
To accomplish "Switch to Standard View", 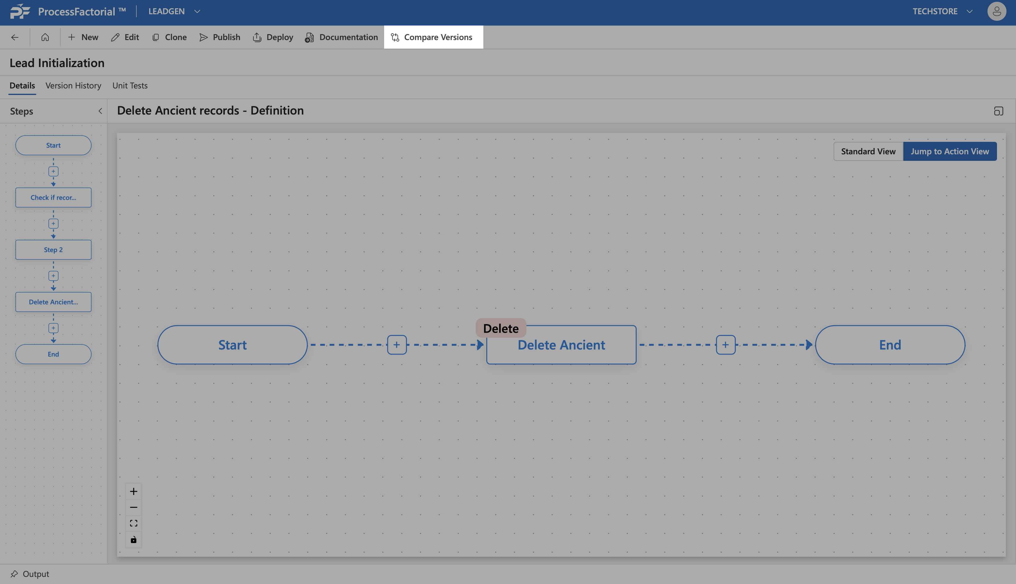I will tap(868, 151).
